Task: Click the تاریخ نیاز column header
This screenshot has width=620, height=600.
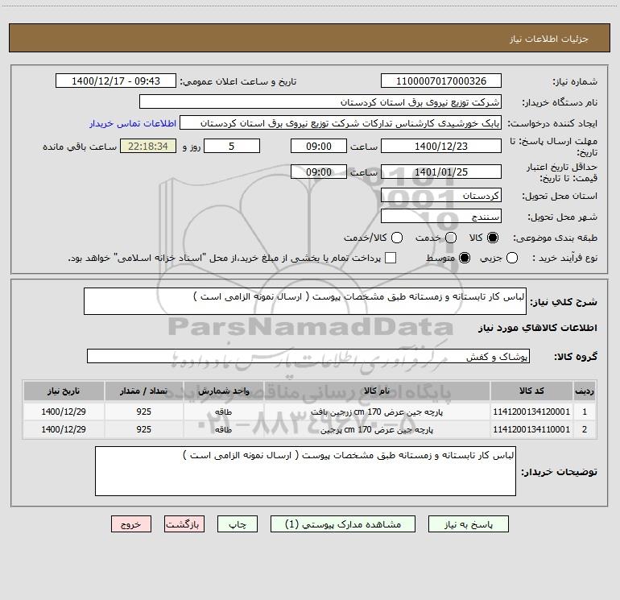Action: [x=64, y=391]
